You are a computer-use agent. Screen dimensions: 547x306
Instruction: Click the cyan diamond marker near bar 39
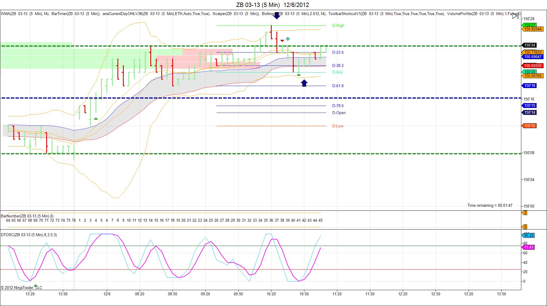288,39
